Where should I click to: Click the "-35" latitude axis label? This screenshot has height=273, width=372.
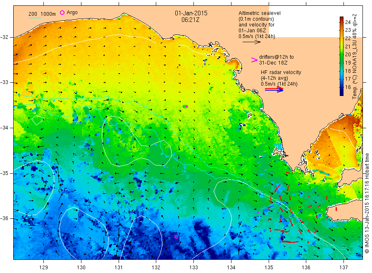pos(4,173)
